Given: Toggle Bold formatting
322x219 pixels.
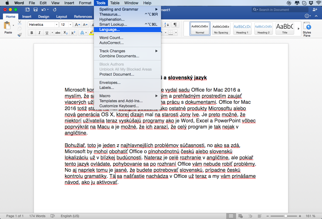Looking at the screenshot, I should click(32, 33).
